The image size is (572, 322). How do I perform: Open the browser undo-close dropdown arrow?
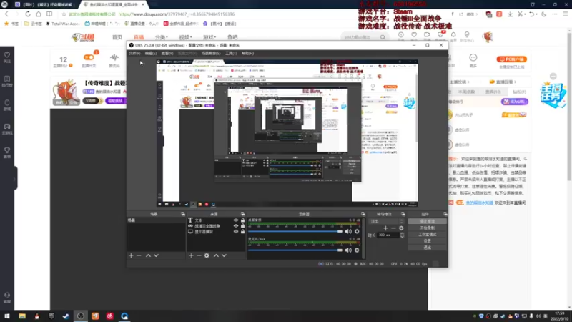(x=536, y=14)
